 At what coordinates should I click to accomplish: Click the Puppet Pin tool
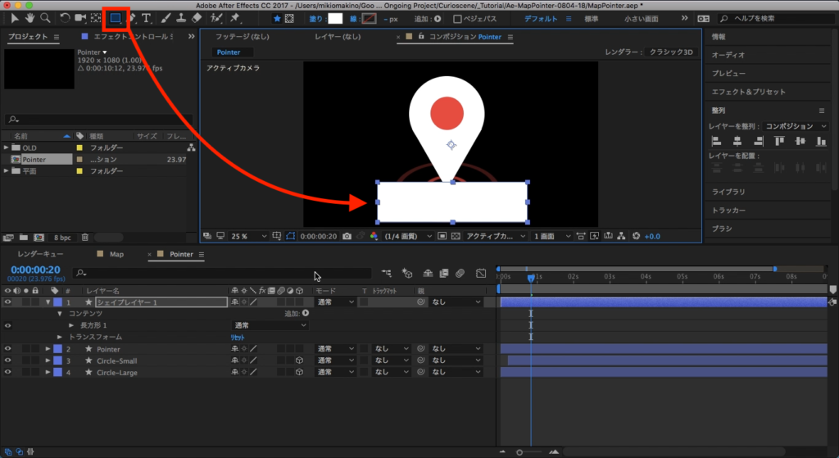click(x=235, y=18)
